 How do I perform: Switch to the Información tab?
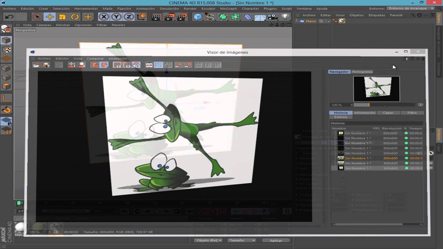(x=364, y=113)
